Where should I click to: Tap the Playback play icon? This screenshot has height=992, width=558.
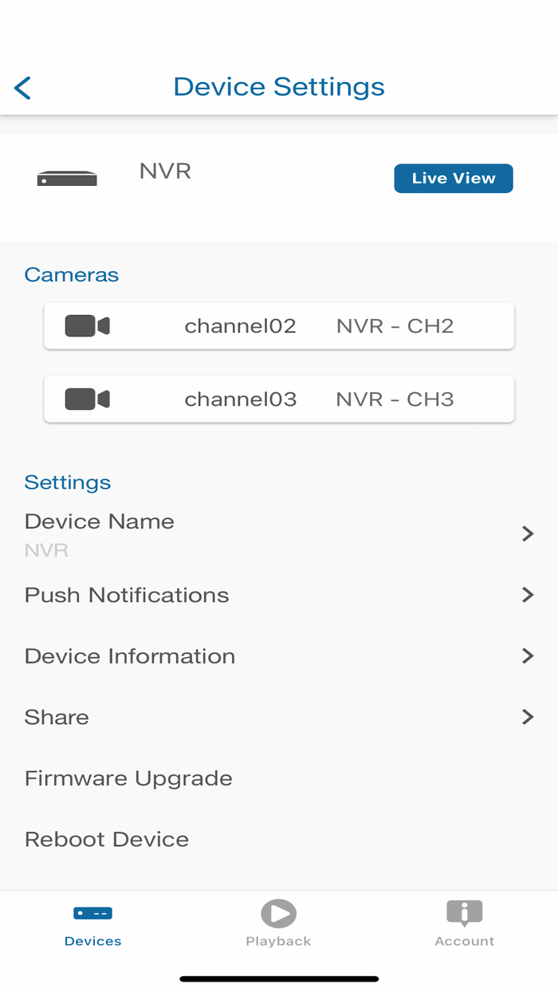click(278, 913)
